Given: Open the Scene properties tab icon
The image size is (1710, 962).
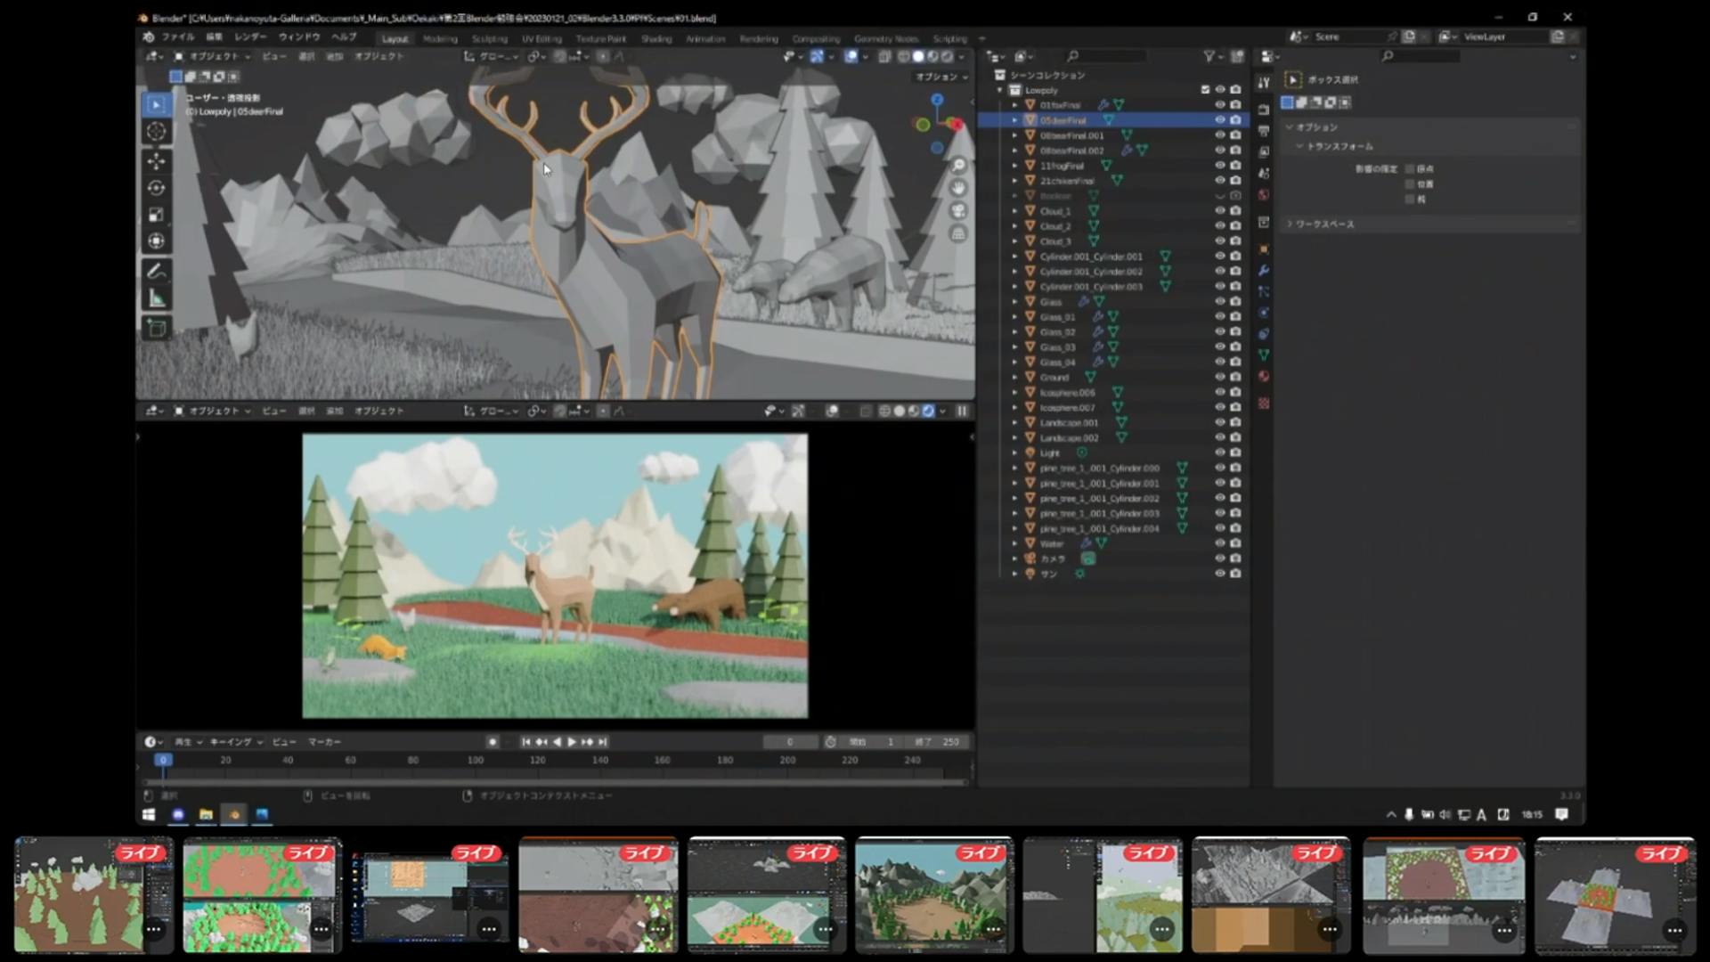Looking at the screenshot, I should [x=1263, y=174].
